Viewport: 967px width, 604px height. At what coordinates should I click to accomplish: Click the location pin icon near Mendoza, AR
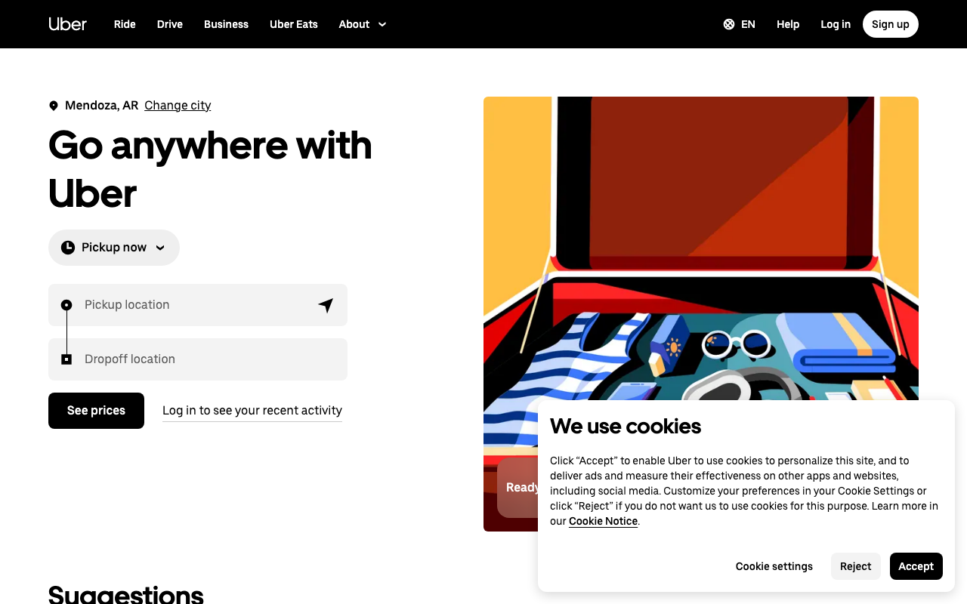[x=54, y=105]
